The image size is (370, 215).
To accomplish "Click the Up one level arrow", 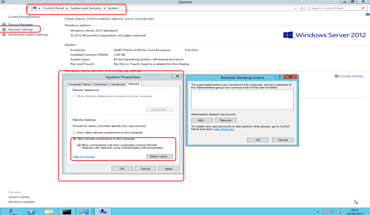I will click(27, 8).
